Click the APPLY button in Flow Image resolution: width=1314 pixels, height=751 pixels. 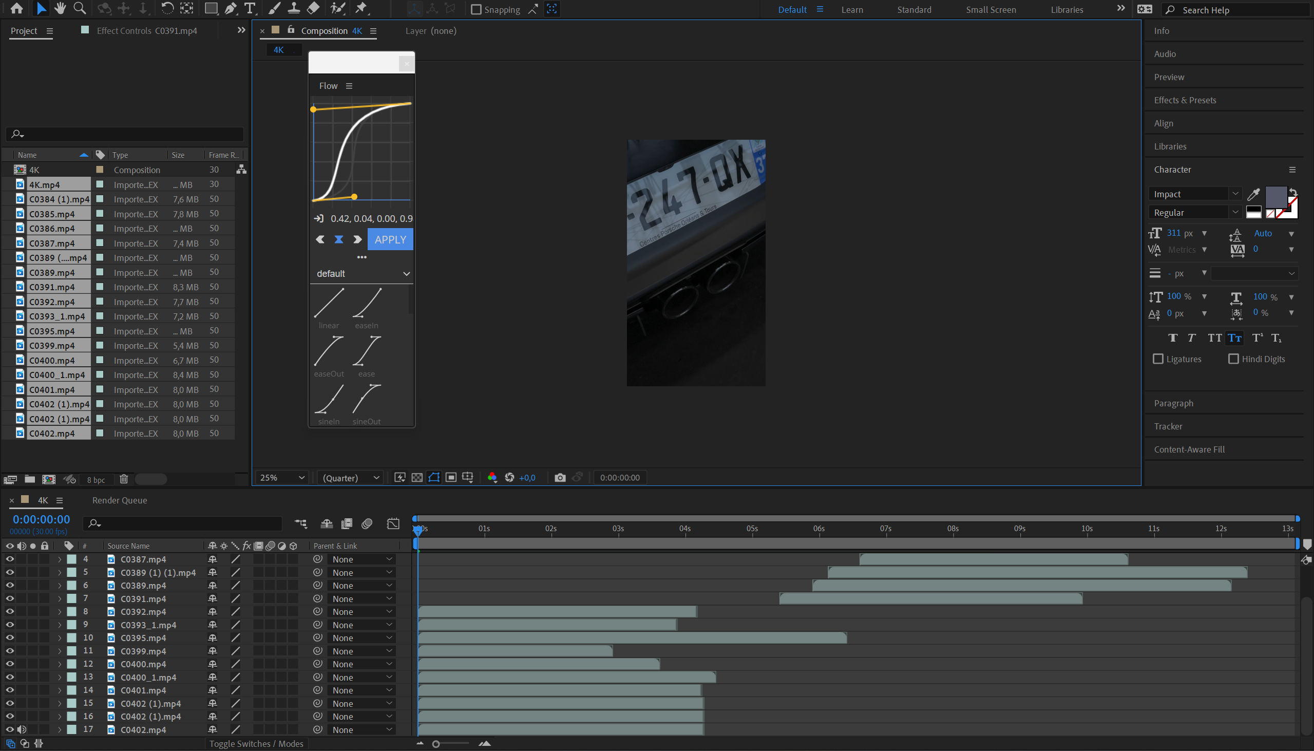click(x=390, y=239)
